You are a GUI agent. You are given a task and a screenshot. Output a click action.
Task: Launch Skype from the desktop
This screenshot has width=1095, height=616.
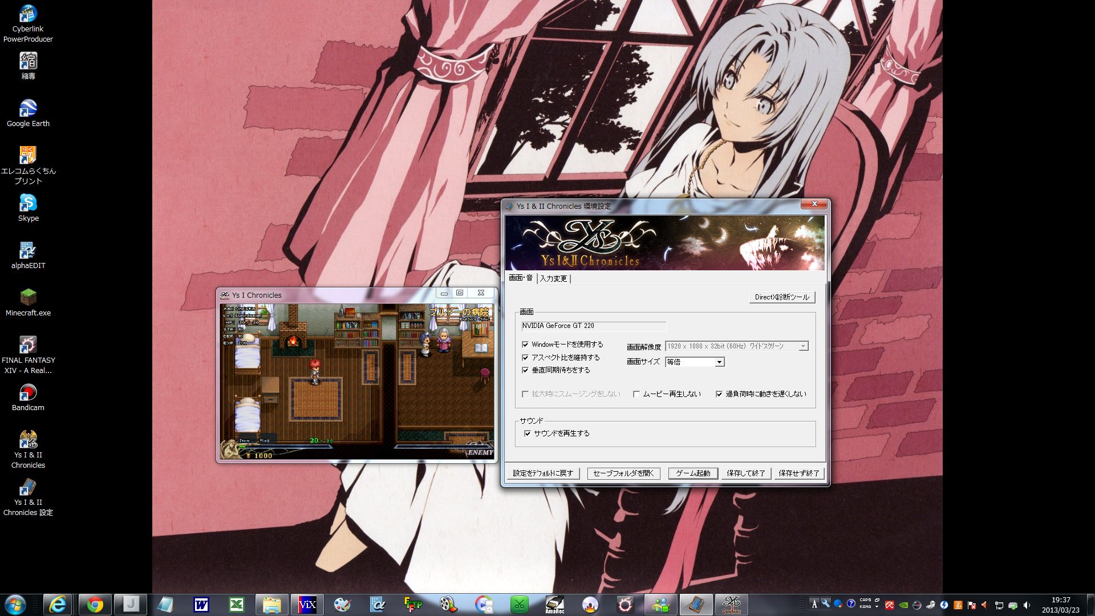pos(28,208)
